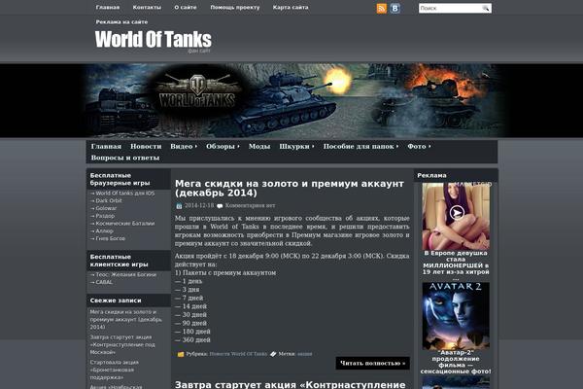Expand the Видео dropdown menu
This screenshot has height=389, width=583.
184,146
